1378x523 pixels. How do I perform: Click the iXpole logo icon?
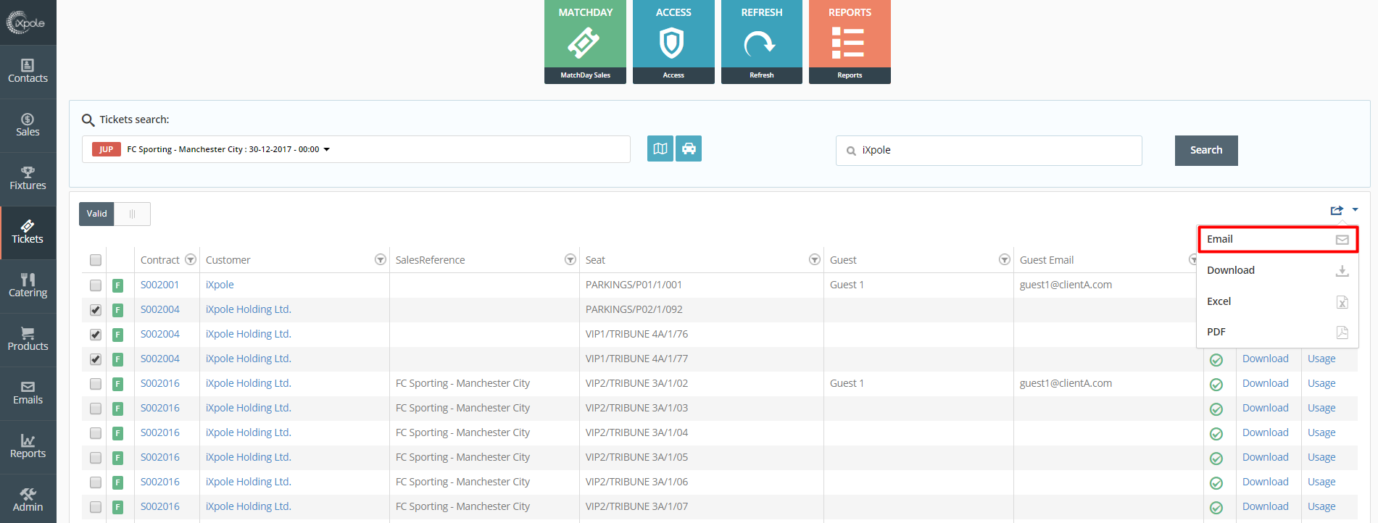click(27, 22)
